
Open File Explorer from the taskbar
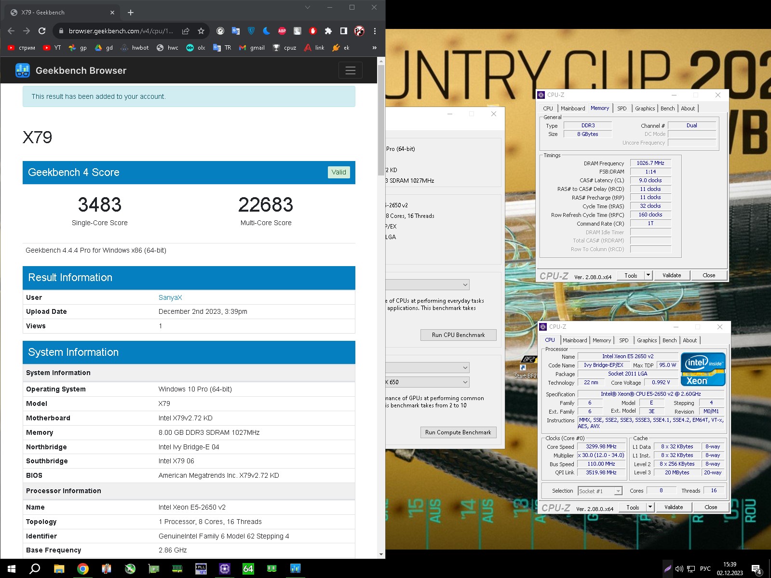coord(59,569)
